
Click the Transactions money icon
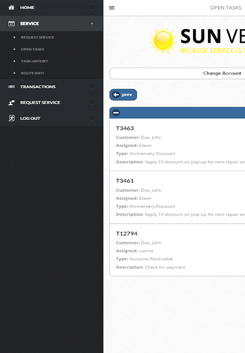pos(11,86)
